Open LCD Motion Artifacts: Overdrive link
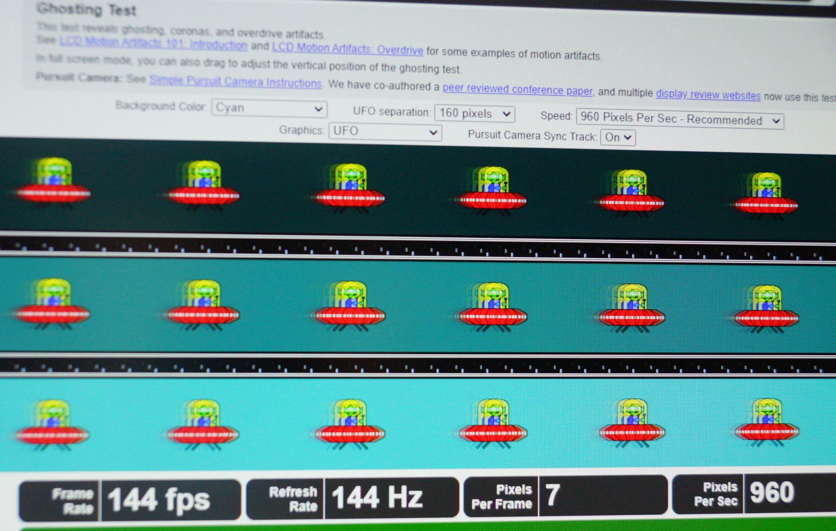This screenshot has height=531, width=836. pos(347,49)
